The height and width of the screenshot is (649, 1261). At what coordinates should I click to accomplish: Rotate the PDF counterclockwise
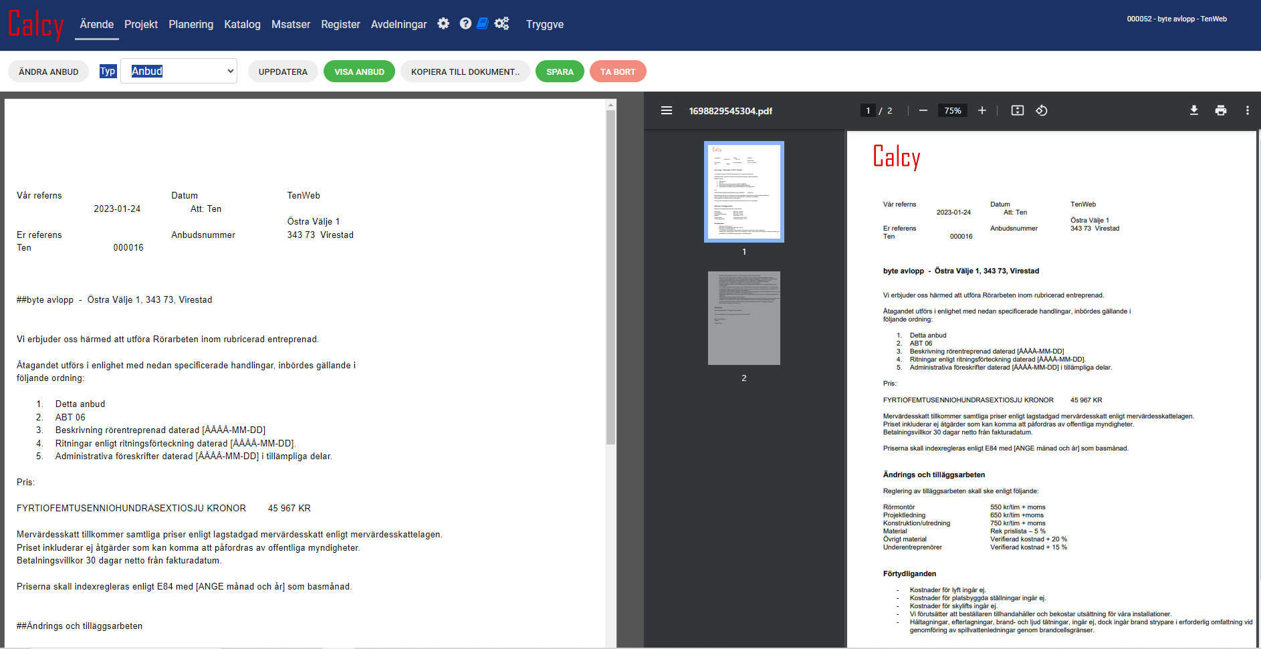click(x=1042, y=110)
